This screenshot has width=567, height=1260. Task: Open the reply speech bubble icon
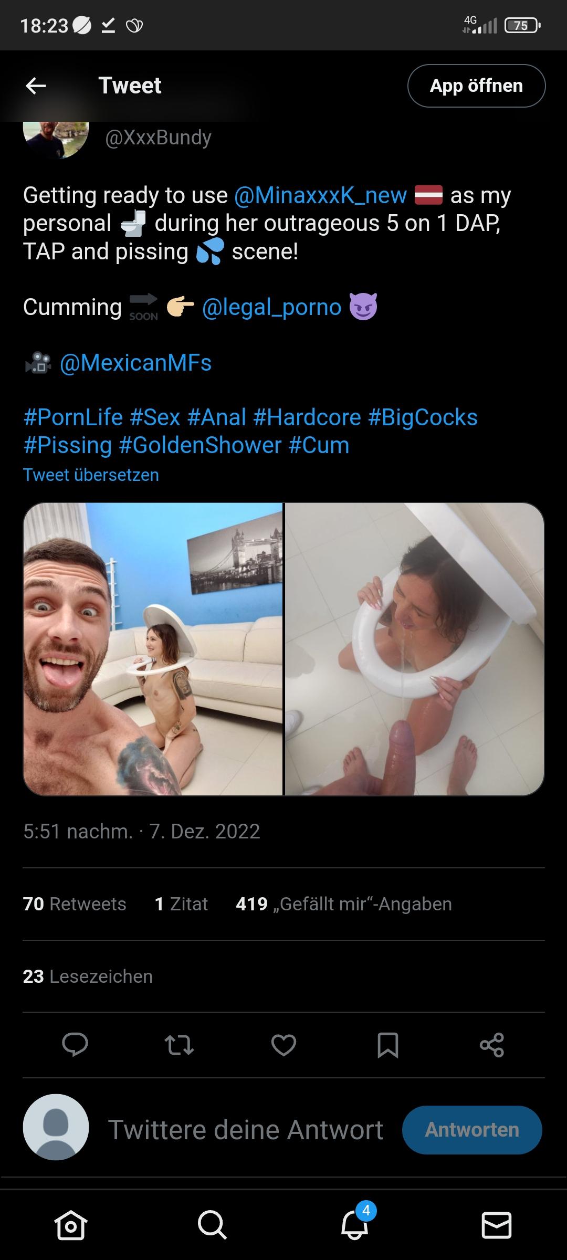(x=75, y=1044)
